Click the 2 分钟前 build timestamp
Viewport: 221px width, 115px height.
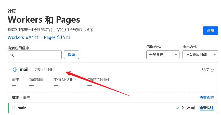[x=189, y=108]
